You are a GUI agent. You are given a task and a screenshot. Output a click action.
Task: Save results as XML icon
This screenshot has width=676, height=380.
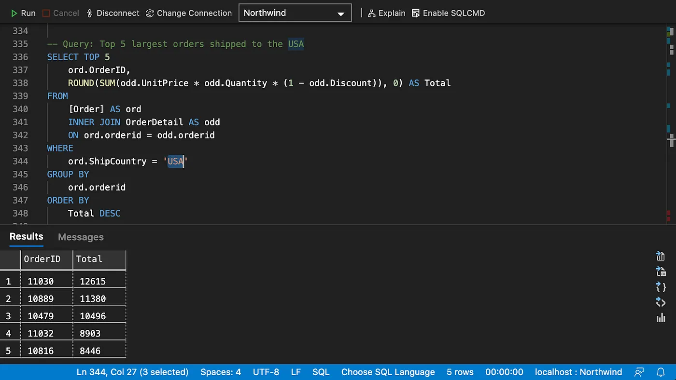point(661,302)
